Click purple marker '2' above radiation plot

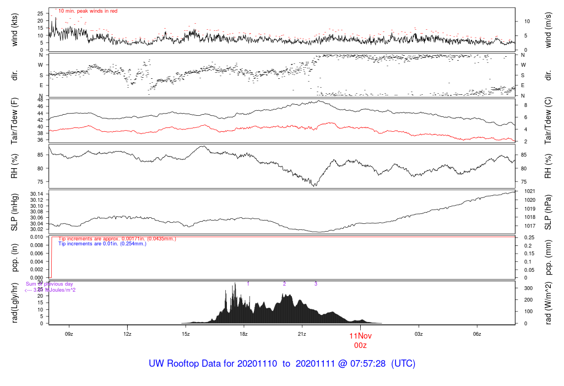tap(285, 284)
